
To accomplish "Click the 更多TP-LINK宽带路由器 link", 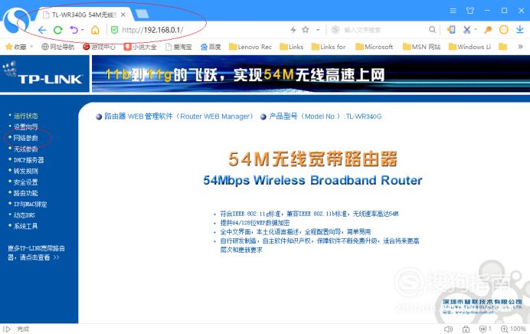I will tap(36, 253).
